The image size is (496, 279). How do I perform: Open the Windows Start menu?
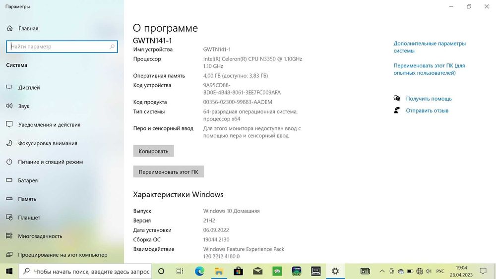9,271
